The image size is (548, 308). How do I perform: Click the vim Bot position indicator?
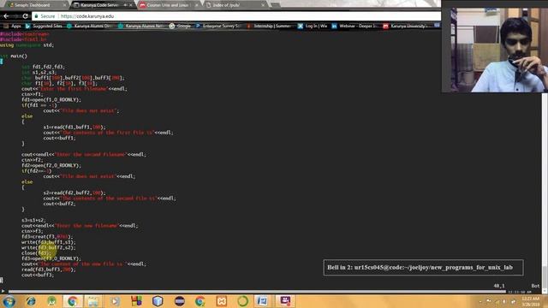(535, 286)
